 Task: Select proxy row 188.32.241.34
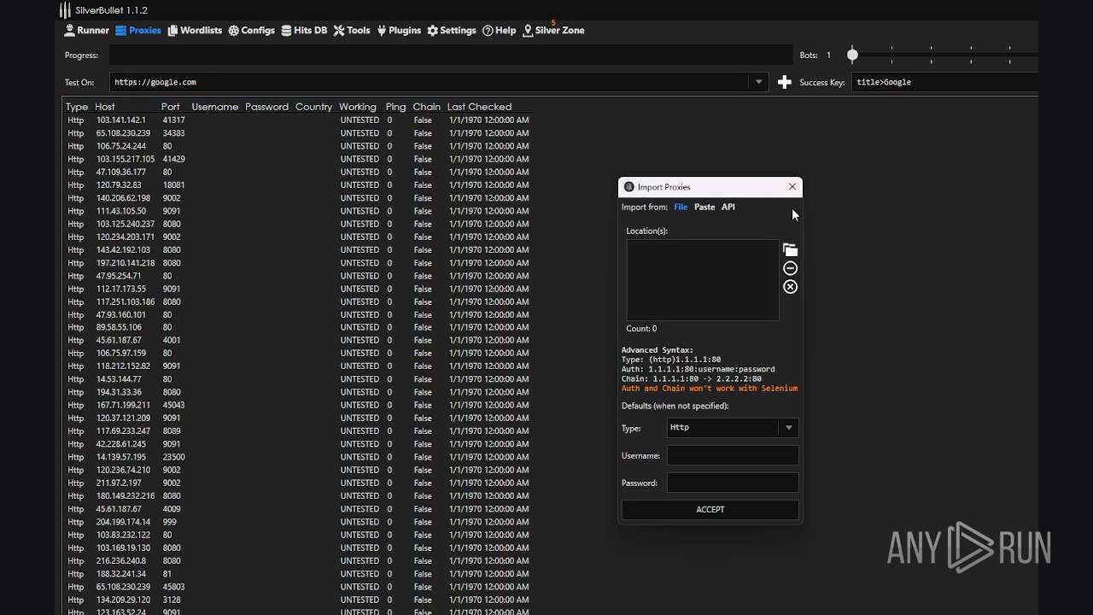tap(298, 574)
